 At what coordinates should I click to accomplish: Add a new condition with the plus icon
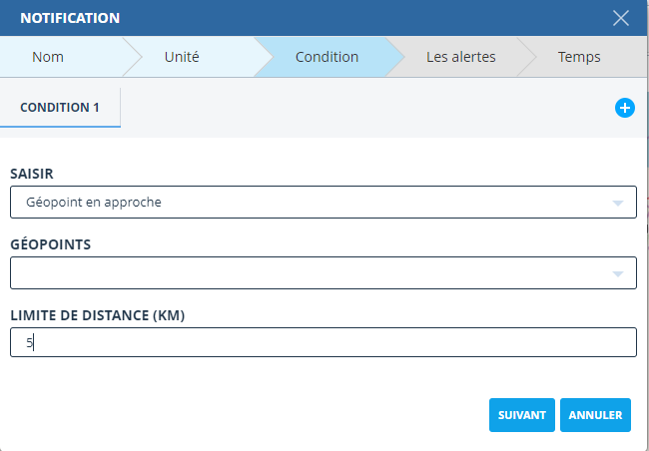tap(625, 108)
